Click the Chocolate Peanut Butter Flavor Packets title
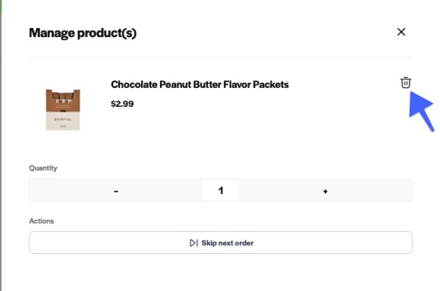This screenshot has width=440, height=291. point(200,84)
